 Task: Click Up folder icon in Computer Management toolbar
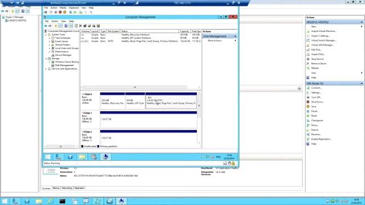click(56, 26)
